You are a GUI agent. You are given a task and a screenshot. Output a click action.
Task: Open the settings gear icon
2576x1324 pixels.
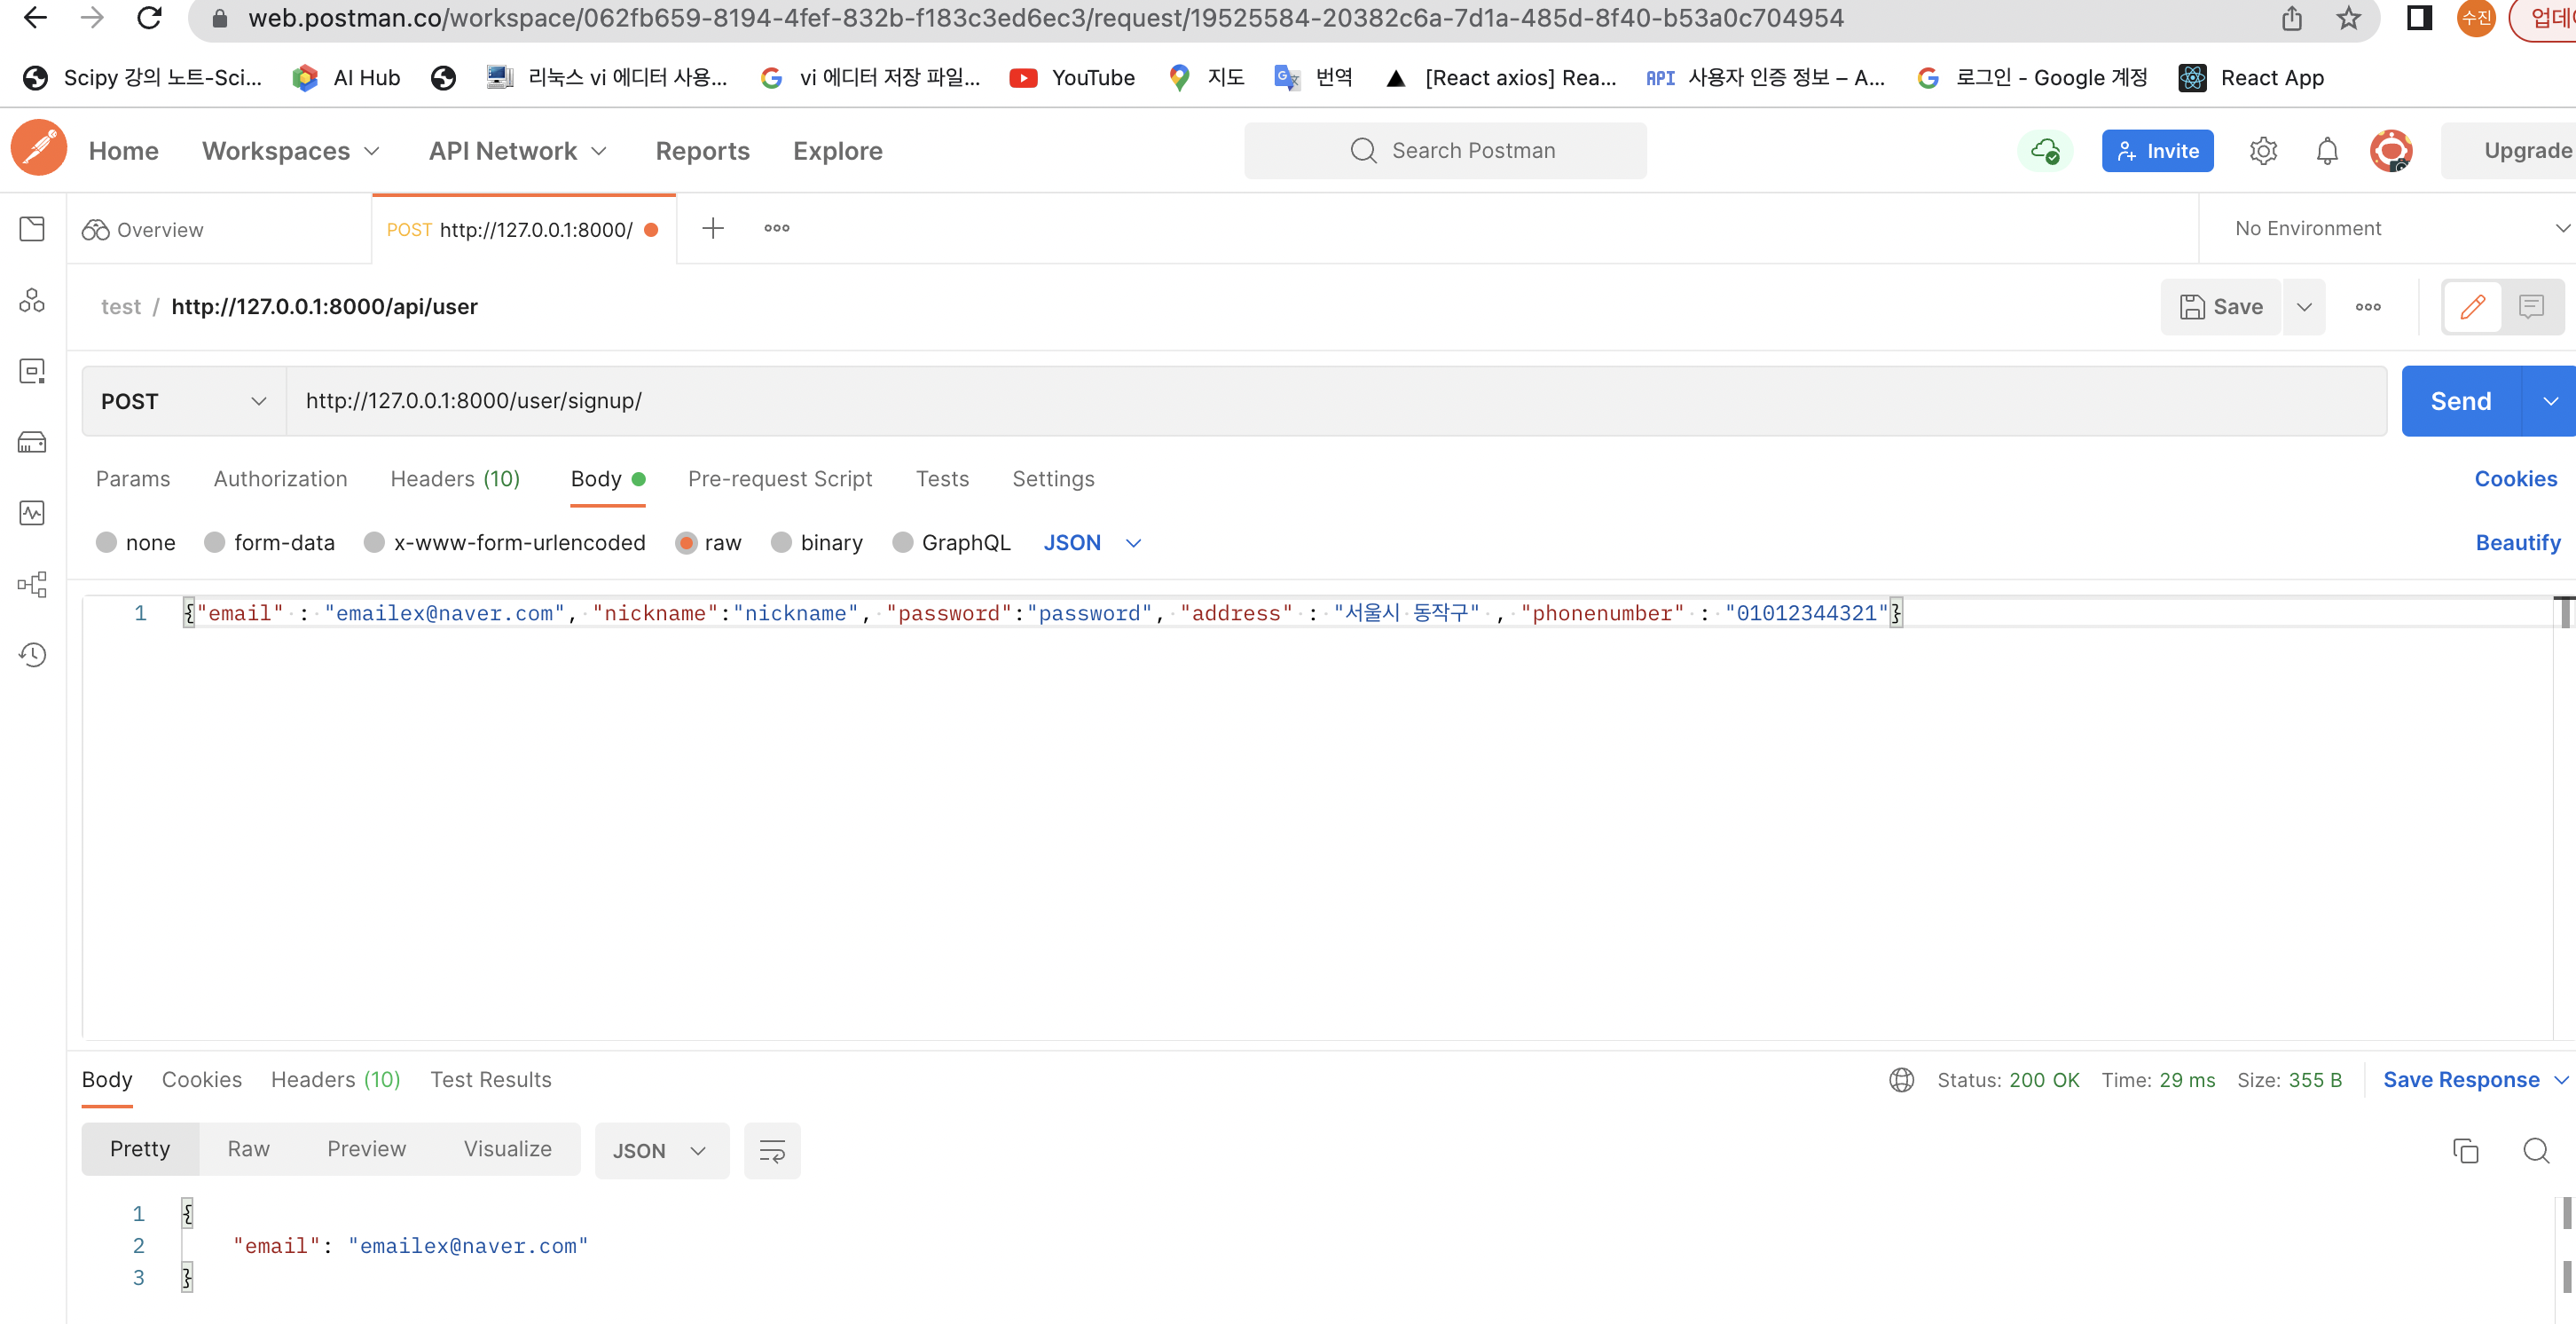[2263, 151]
